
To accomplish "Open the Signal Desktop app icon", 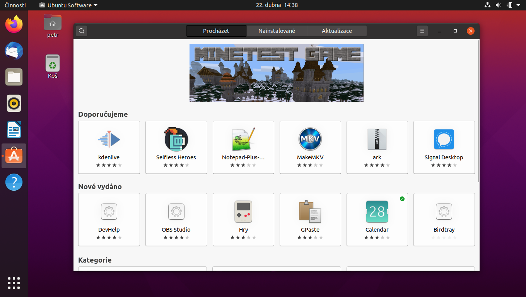I will 444,140.
